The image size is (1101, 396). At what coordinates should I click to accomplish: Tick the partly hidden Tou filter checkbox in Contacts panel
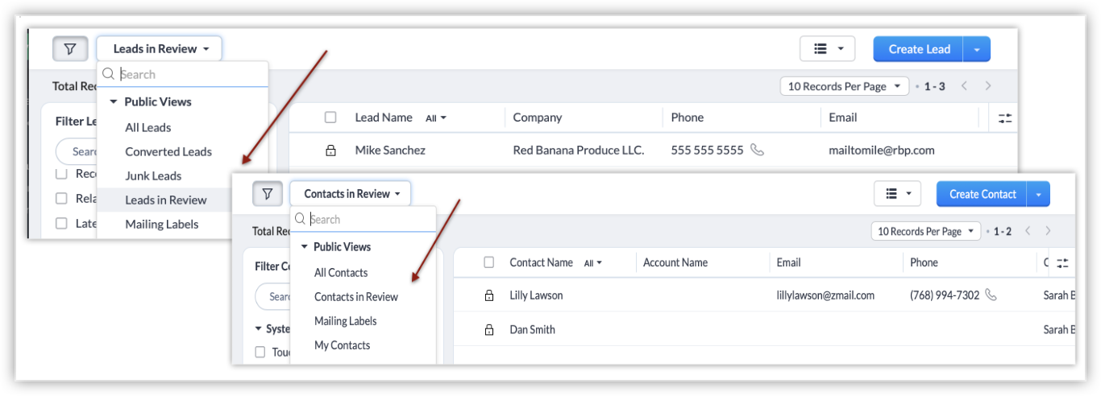point(260,352)
